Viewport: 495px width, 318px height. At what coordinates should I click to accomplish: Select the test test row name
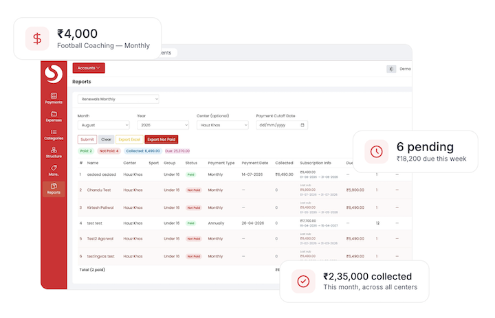95,223
